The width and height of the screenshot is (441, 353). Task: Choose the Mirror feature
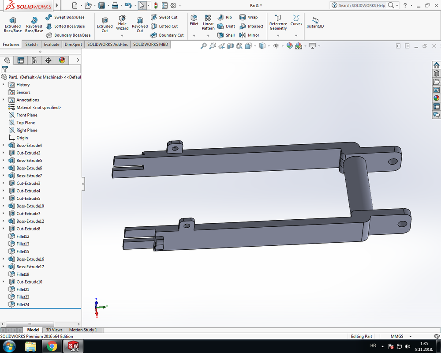(x=249, y=35)
